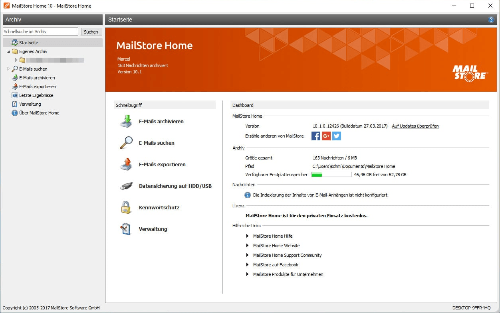The width and height of the screenshot is (500, 313).
Task: Open MailStore Home Support Community link
Action: [x=287, y=255]
